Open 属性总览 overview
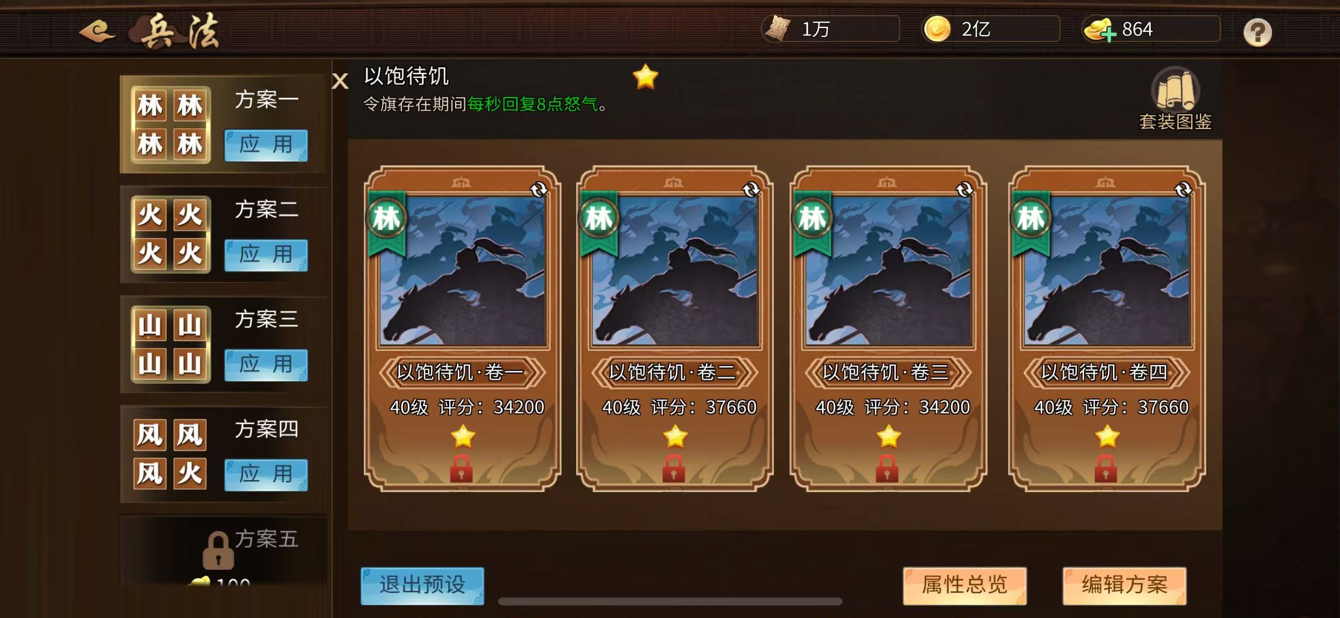 coord(965,586)
